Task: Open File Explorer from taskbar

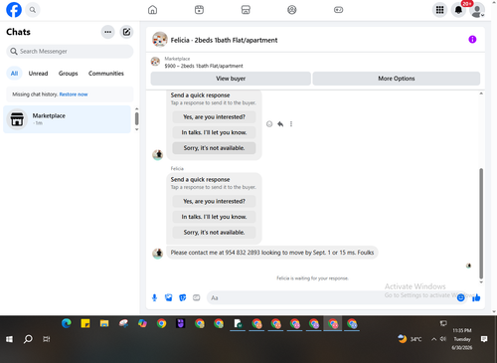Action: click(104, 323)
